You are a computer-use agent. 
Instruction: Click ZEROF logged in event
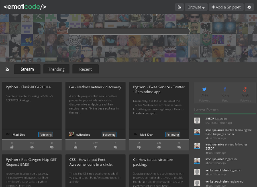[216, 118]
